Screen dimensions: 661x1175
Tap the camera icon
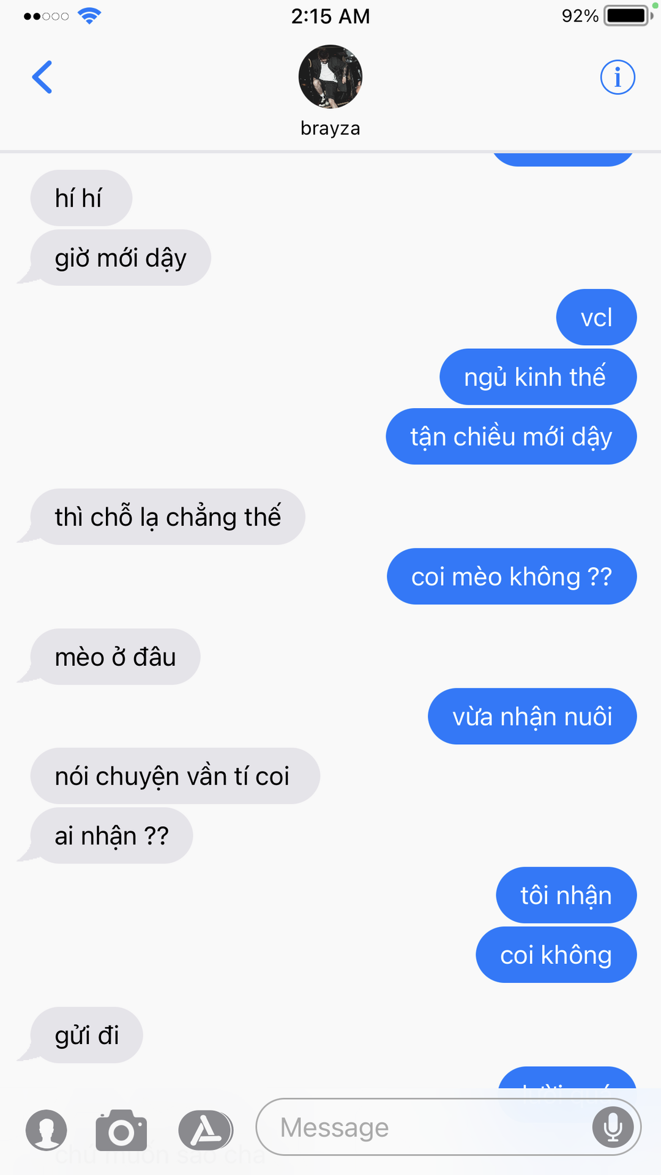121,1130
